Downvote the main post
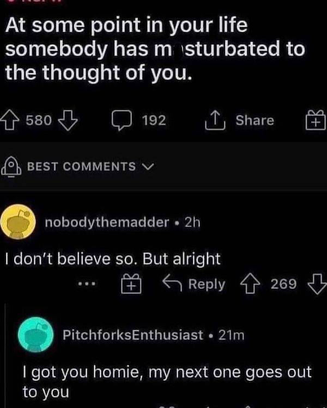327x408 pixels. coord(68,120)
